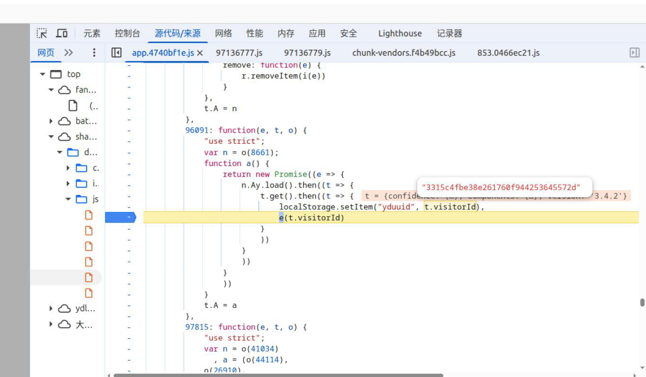Select the d... folder icon
This screenshot has width=646, height=377.
point(73,152)
